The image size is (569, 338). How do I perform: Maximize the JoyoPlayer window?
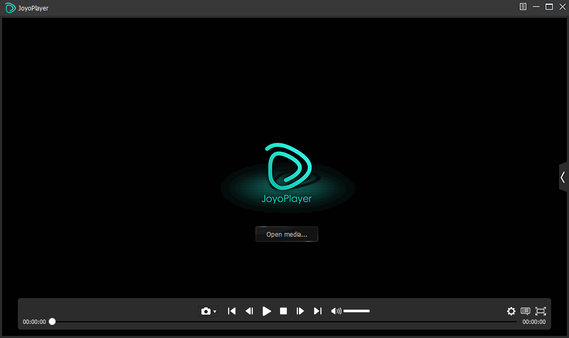[x=549, y=6]
